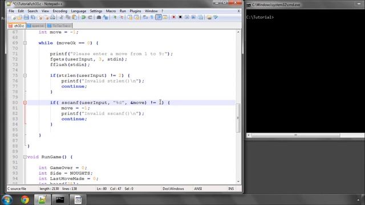The width and height of the screenshot is (365, 205).
Task: Click the Copy toolbar icon
Action: click(x=68, y=18)
